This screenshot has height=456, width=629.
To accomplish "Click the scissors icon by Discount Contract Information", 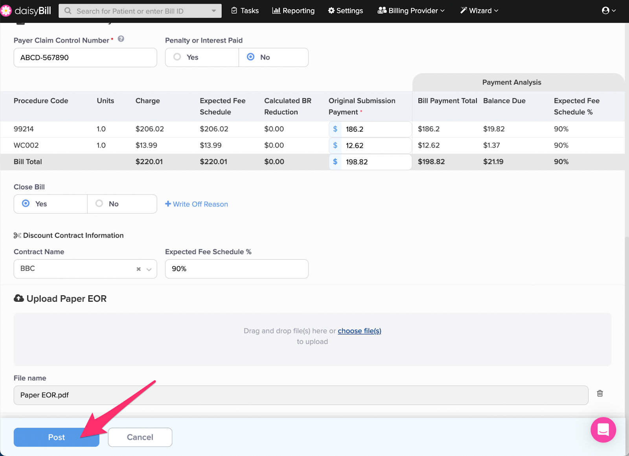I will tap(17, 235).
